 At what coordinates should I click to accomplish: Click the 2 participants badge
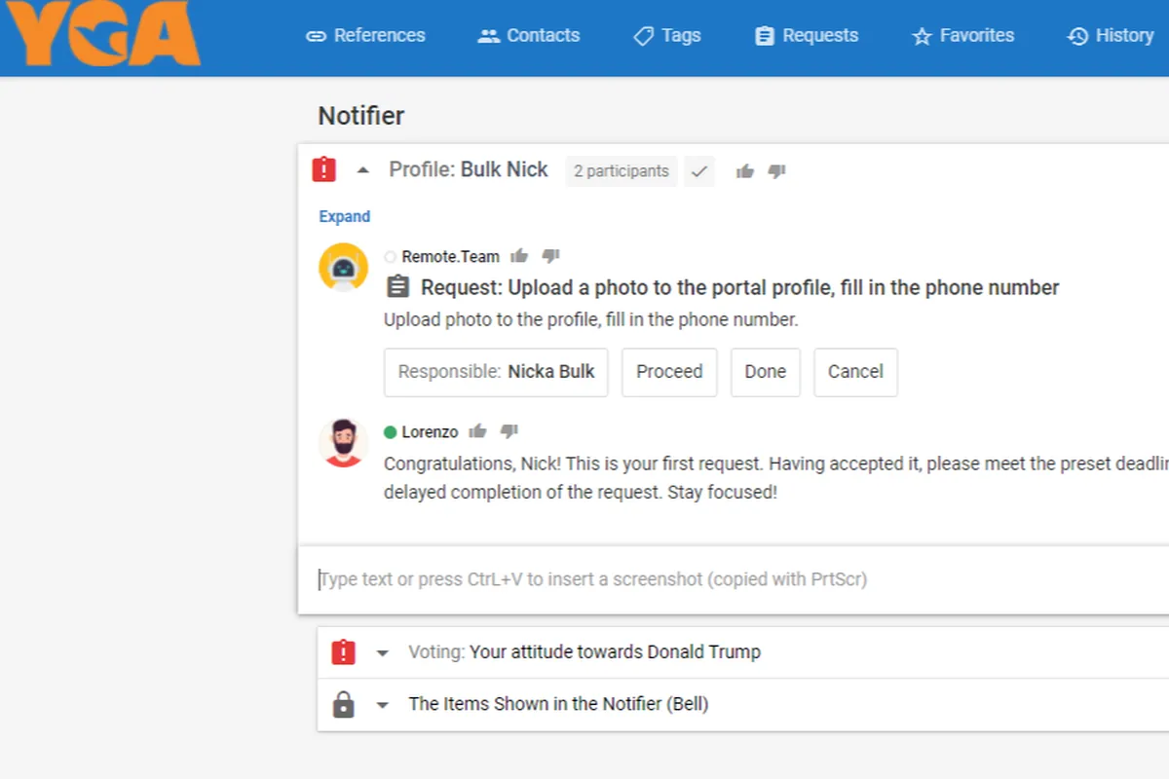pos(621,170)
